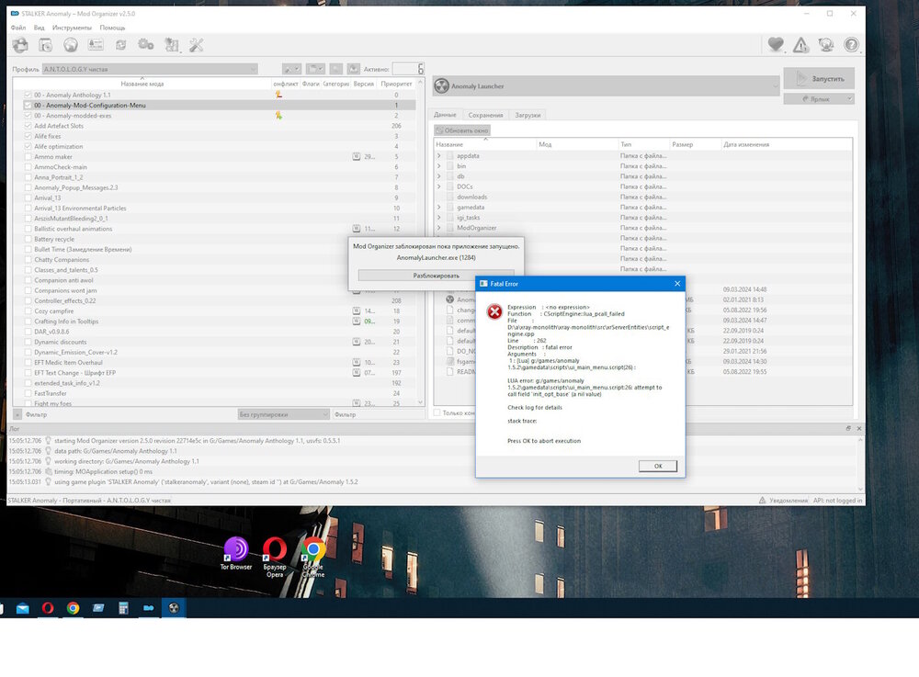Open the Profile dropdown A.N.T.O.L.O.G.Y
This screenshot has height=677, width=919.
click(x=149, y=69)
